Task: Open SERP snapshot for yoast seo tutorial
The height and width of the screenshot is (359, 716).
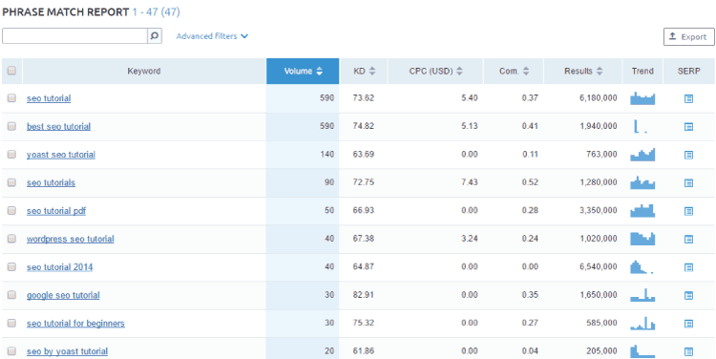Action: click(x=688, y=155)
